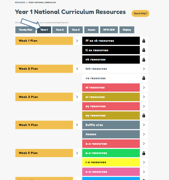
Task: Switch to the Term 2 tab
Action: click(x=60, y=30)
